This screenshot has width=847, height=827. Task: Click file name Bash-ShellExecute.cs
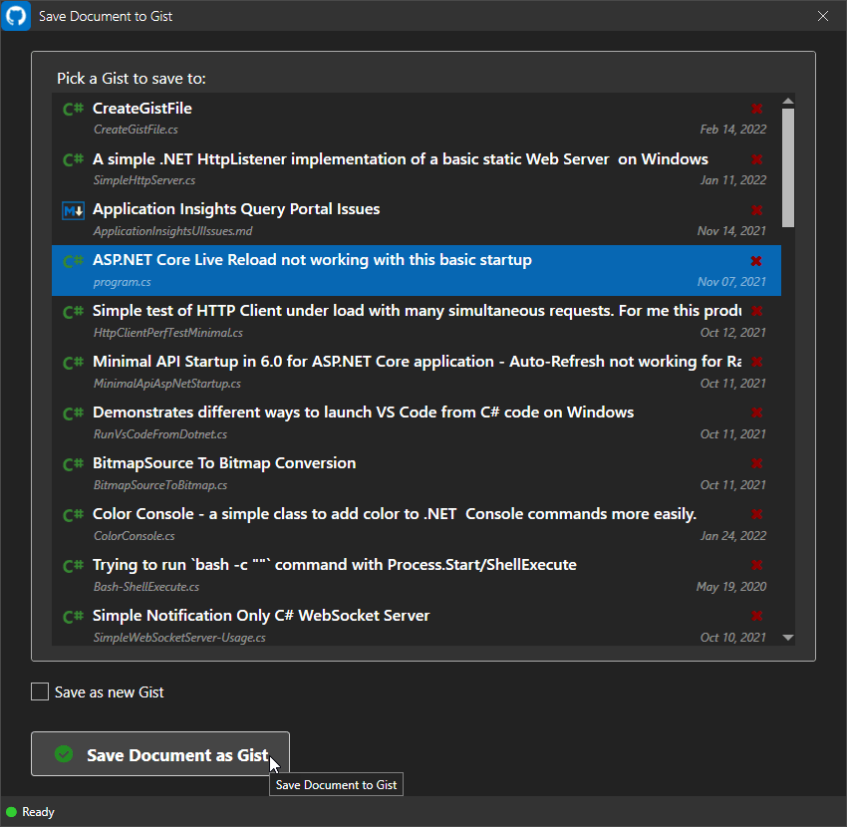tap(146, 587)
